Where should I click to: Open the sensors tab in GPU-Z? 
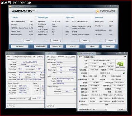86,57
